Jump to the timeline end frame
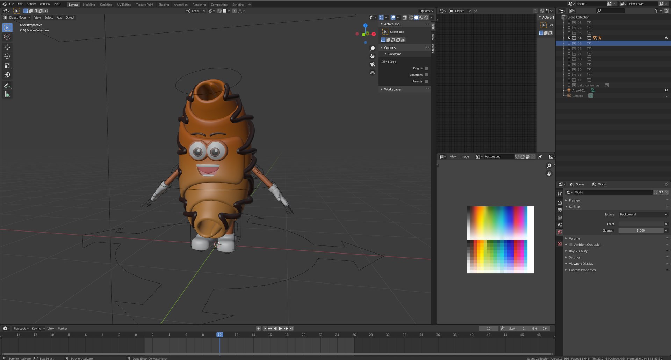The width and height of the screenshot is (671, 360). [291, 329]
